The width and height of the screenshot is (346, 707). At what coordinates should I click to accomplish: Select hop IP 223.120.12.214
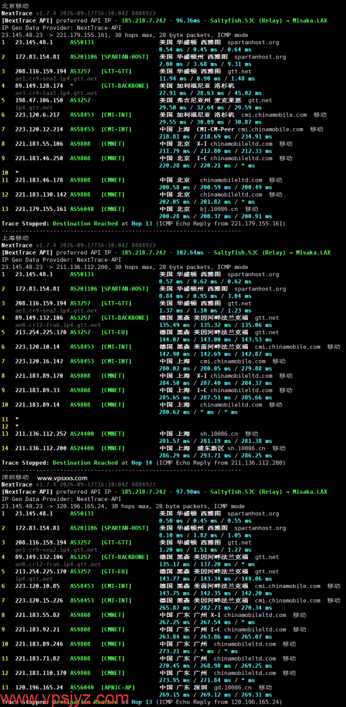pos(39,129)
